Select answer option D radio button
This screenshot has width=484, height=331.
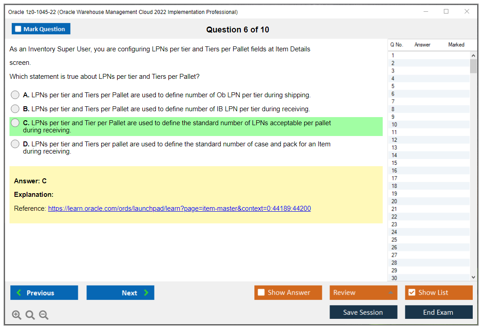click(x=15, y=144)
